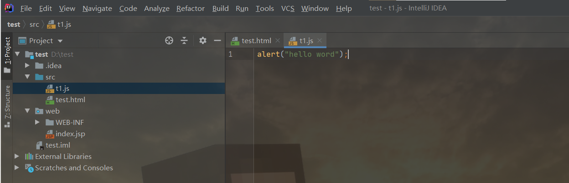Open the Window menu
Screen dimensions: 569x183
pyautogui.click(x=315, y=9)
